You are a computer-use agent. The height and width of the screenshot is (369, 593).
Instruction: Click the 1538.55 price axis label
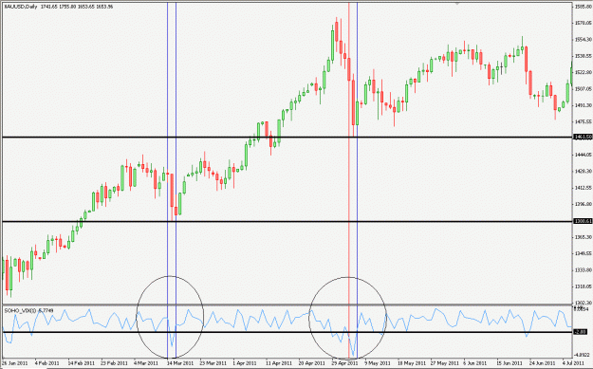[584, 56]
